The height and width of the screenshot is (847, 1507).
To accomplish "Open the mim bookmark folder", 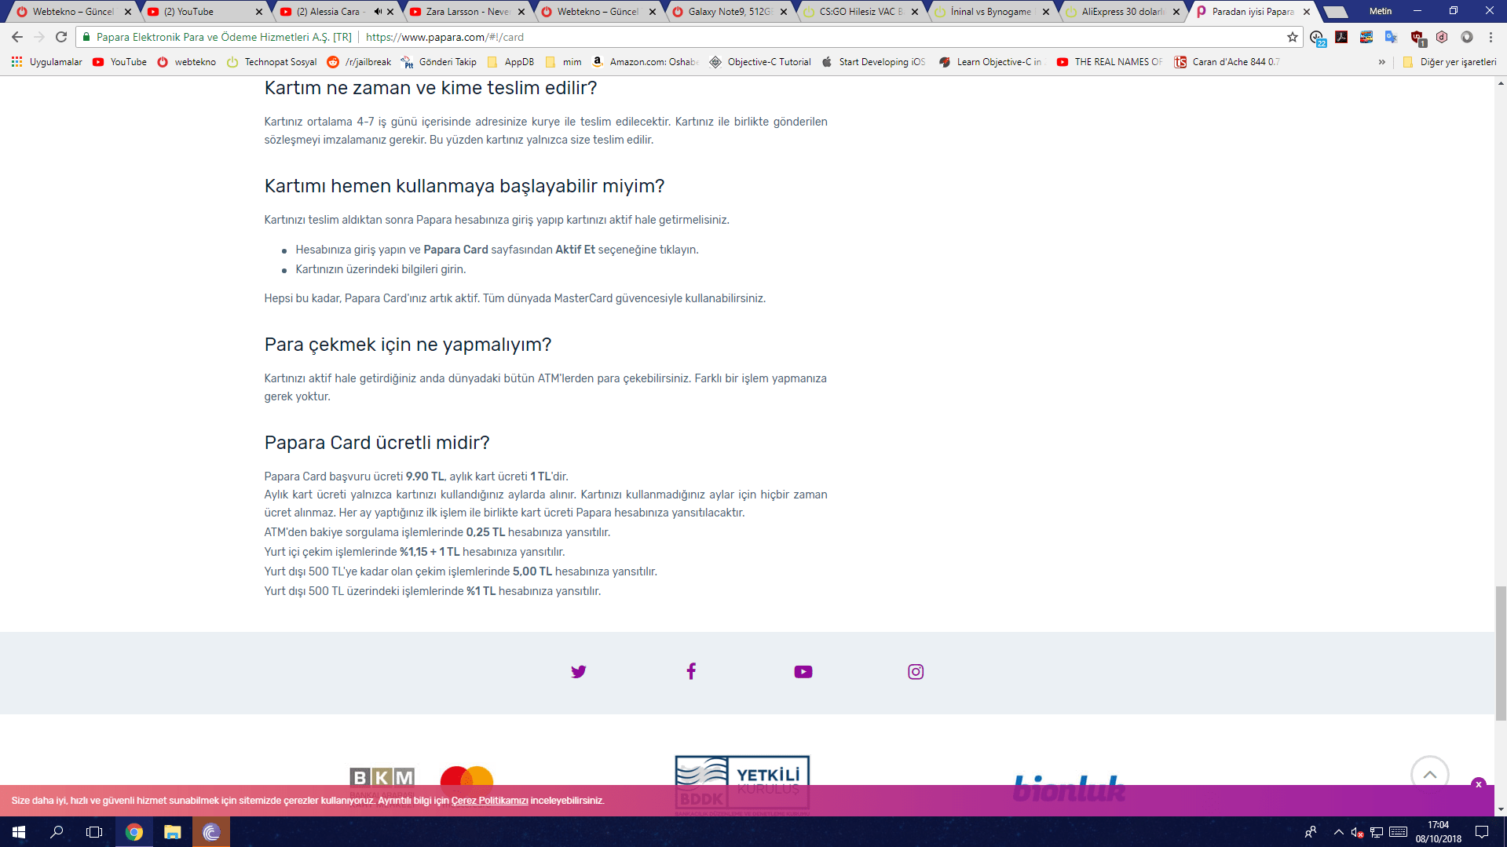I will pyautogui.click(x=564, y=62).
